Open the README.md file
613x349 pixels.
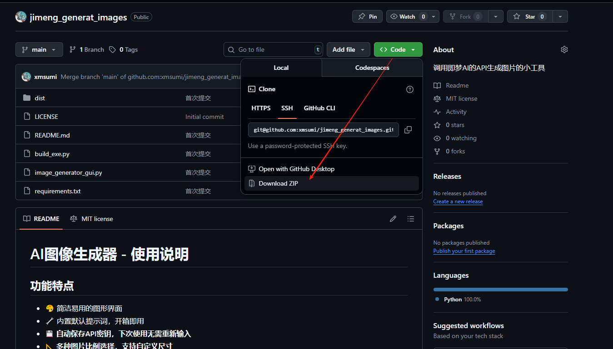point(52,135)
